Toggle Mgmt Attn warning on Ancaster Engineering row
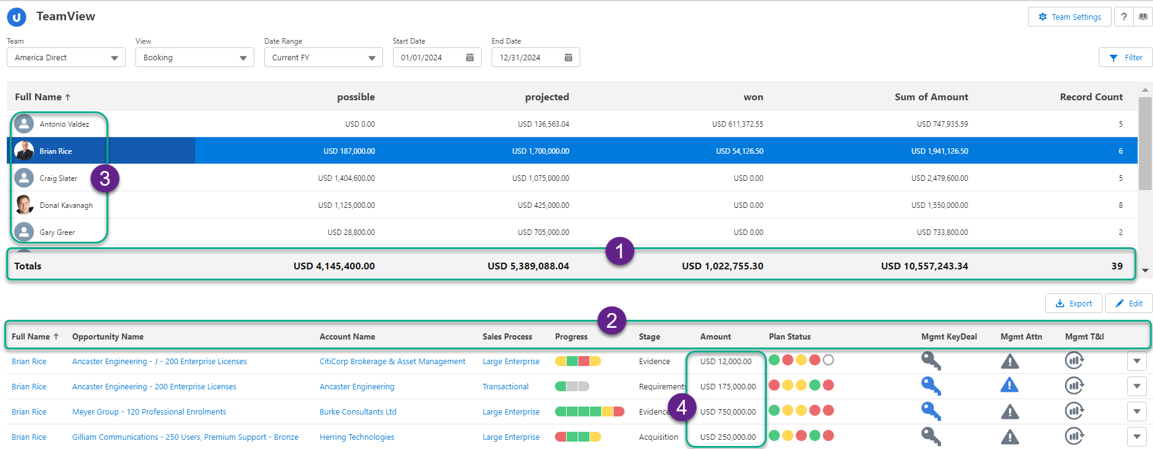The image size is (1153, 449). [x=1009, y=386]
